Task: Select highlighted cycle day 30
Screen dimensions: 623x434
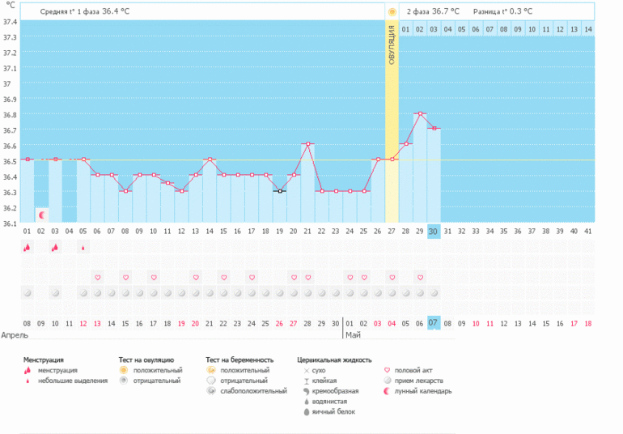Action: [x=434, y=231]
